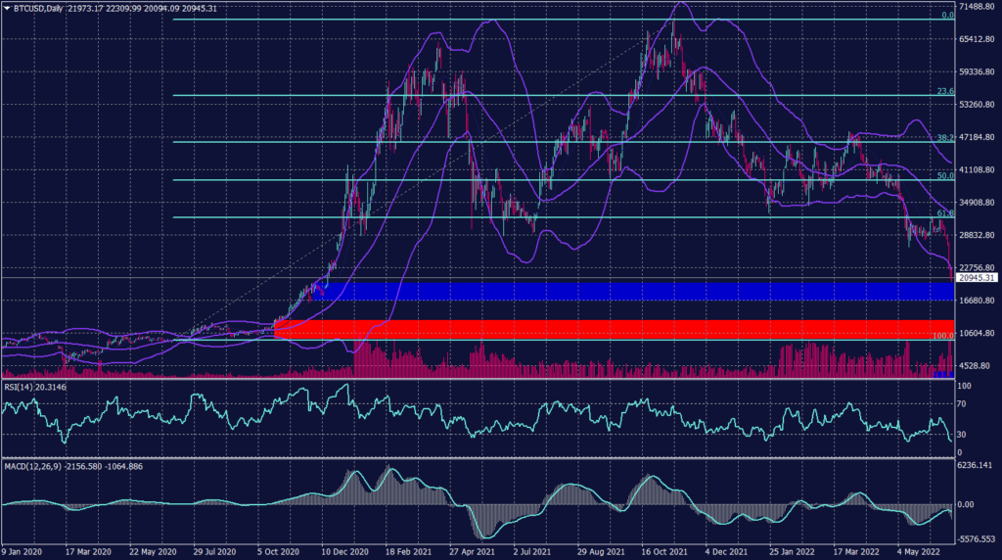Select the 61.8 Fibonacci level label
1002x560 pixels.
coord(944,213)
